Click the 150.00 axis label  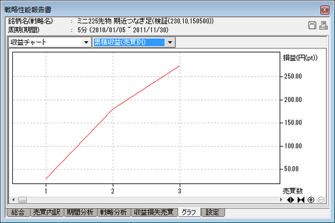pos(293,123)
